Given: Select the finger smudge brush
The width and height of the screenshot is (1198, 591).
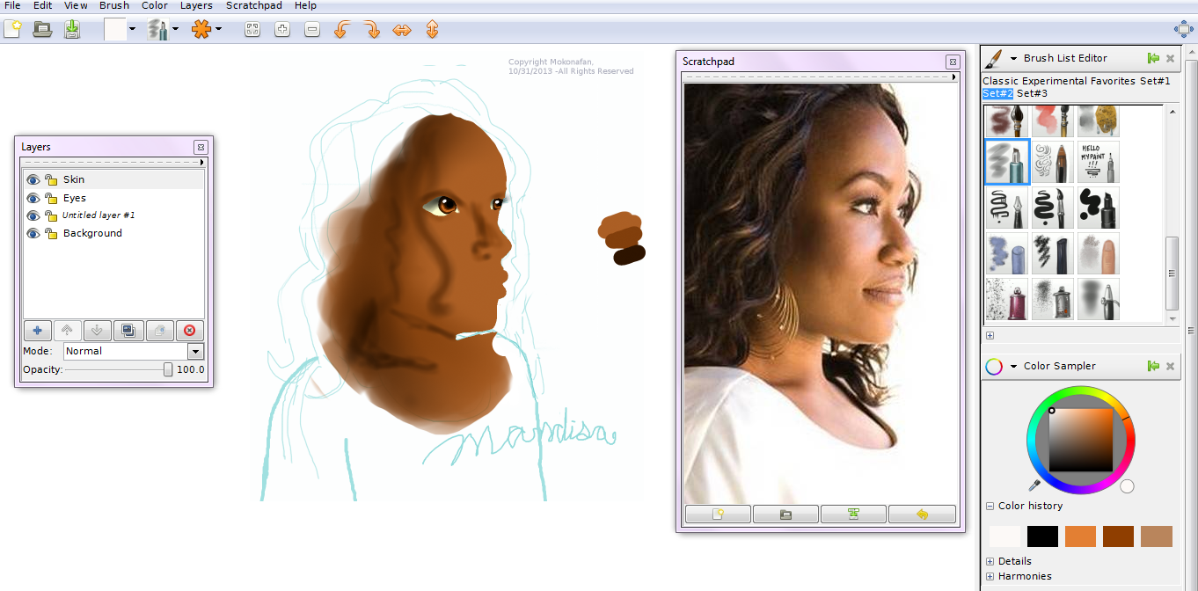Looking at the screenshot, I should [1099, 254].
